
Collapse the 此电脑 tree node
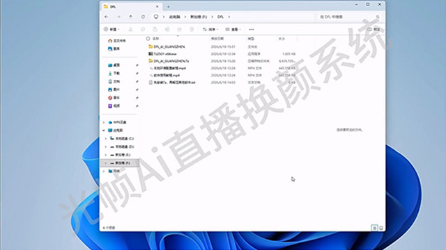click(x=104, y=131)
